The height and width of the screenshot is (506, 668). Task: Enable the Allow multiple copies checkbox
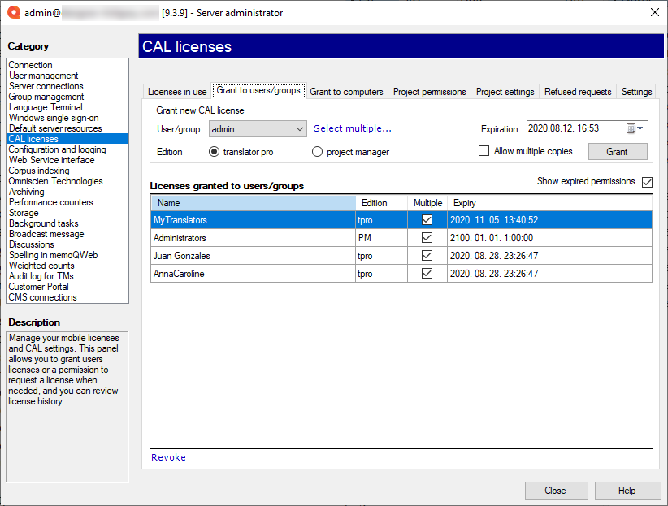tap(484, 151)
